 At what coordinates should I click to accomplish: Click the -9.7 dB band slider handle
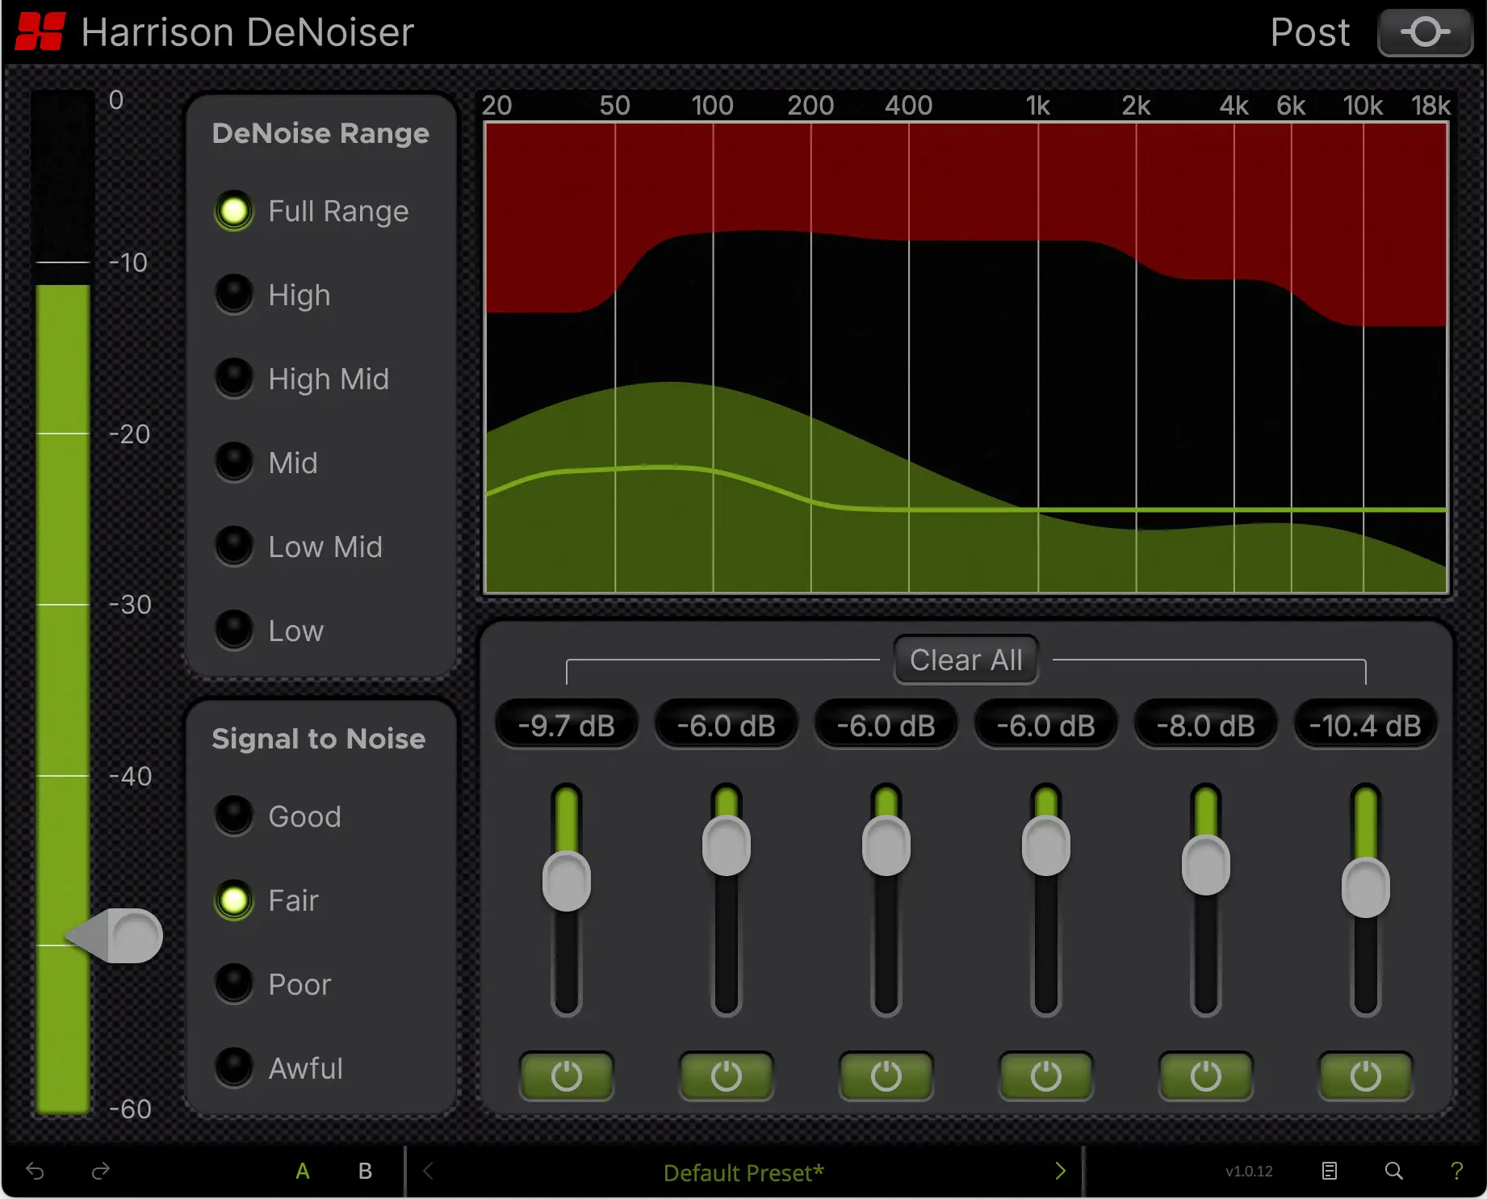567,881
